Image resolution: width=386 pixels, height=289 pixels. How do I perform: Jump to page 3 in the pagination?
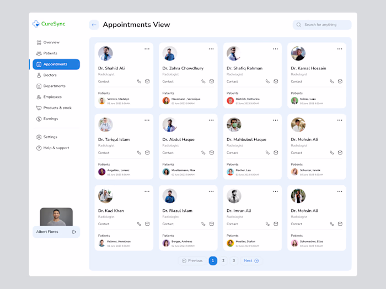[x=234, y=261]
